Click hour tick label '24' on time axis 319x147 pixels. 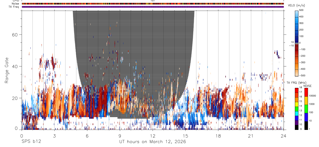click(x=283, y=136)
